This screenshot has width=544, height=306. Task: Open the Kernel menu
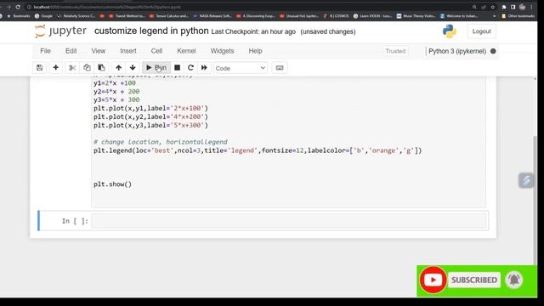(186, 51)
